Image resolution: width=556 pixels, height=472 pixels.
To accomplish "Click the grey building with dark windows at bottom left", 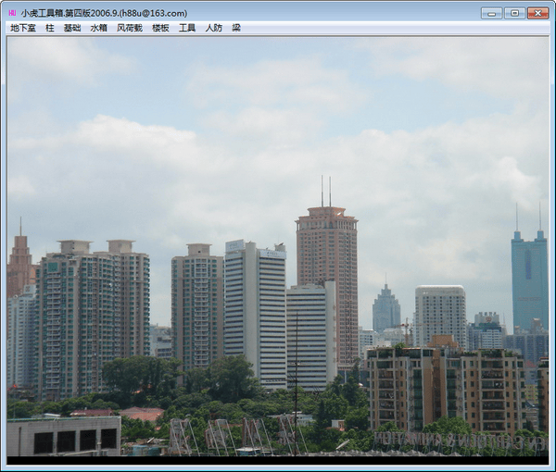I will coord(63,436).
